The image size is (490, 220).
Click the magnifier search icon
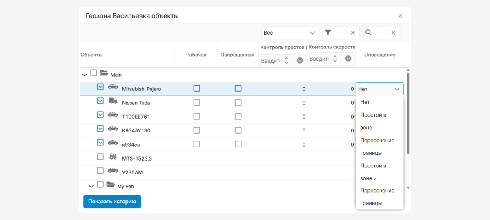(368, 33)
